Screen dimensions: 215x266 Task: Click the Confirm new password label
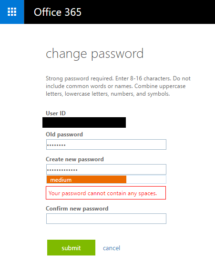[77, 209]
